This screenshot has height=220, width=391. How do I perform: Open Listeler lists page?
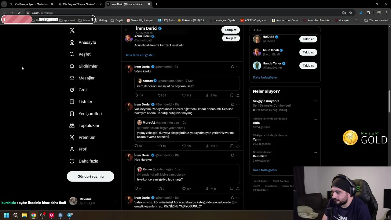tap(81, 101)
